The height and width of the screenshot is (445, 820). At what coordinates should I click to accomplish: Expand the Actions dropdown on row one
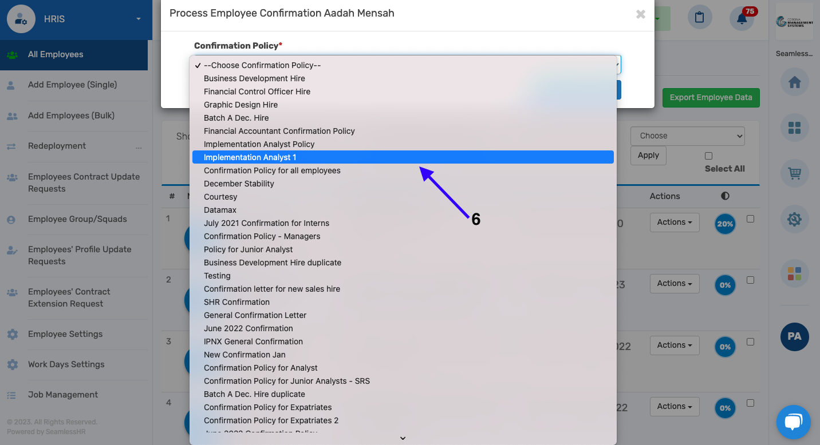coord(675,223)
